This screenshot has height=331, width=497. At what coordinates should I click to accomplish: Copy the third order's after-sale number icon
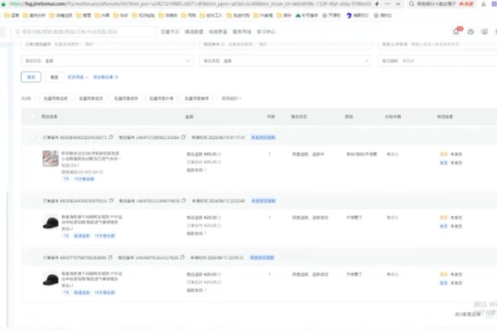click(x=182, y=257)
